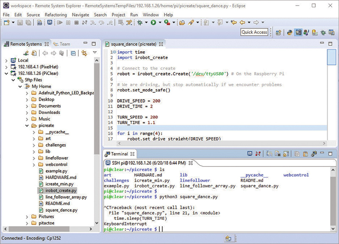This screenshot has width=339, height=244.
Task: Click the new connection icon in Remote Systems
Action: click(26, 53)
